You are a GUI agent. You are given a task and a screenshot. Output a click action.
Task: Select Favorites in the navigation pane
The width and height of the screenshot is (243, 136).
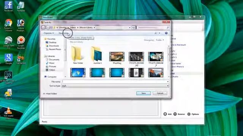tap(51, 39)
